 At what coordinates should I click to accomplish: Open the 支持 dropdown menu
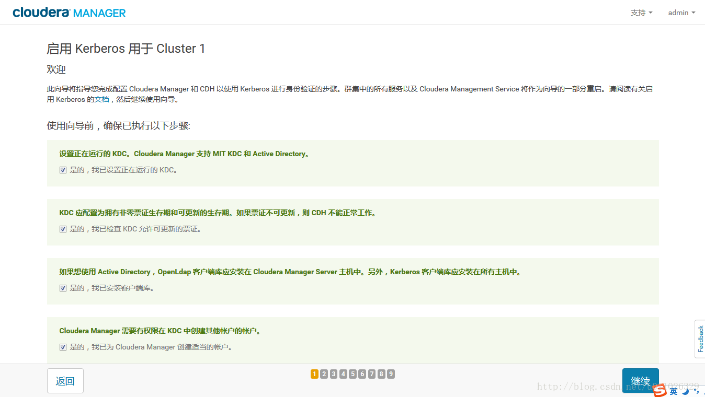click(x=641, y=13)
